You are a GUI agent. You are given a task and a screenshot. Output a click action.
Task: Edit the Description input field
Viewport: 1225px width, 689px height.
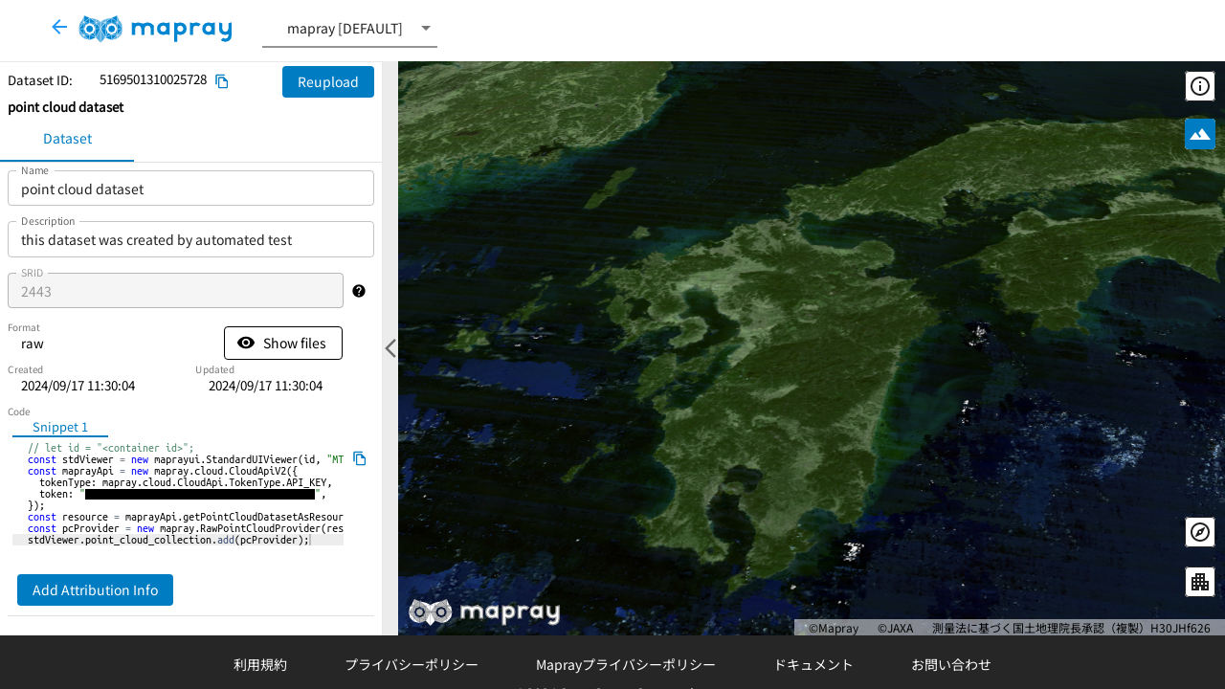(x=190, y=239)
